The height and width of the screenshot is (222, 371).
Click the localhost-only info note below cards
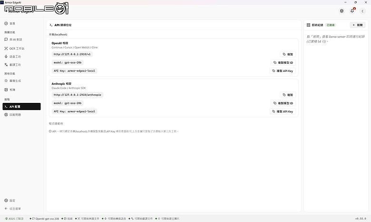click(114, 131)
